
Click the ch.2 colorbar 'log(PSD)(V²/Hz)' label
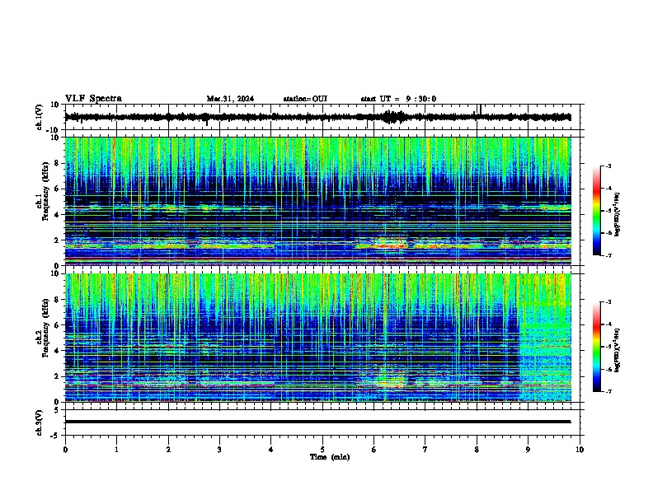618,350
